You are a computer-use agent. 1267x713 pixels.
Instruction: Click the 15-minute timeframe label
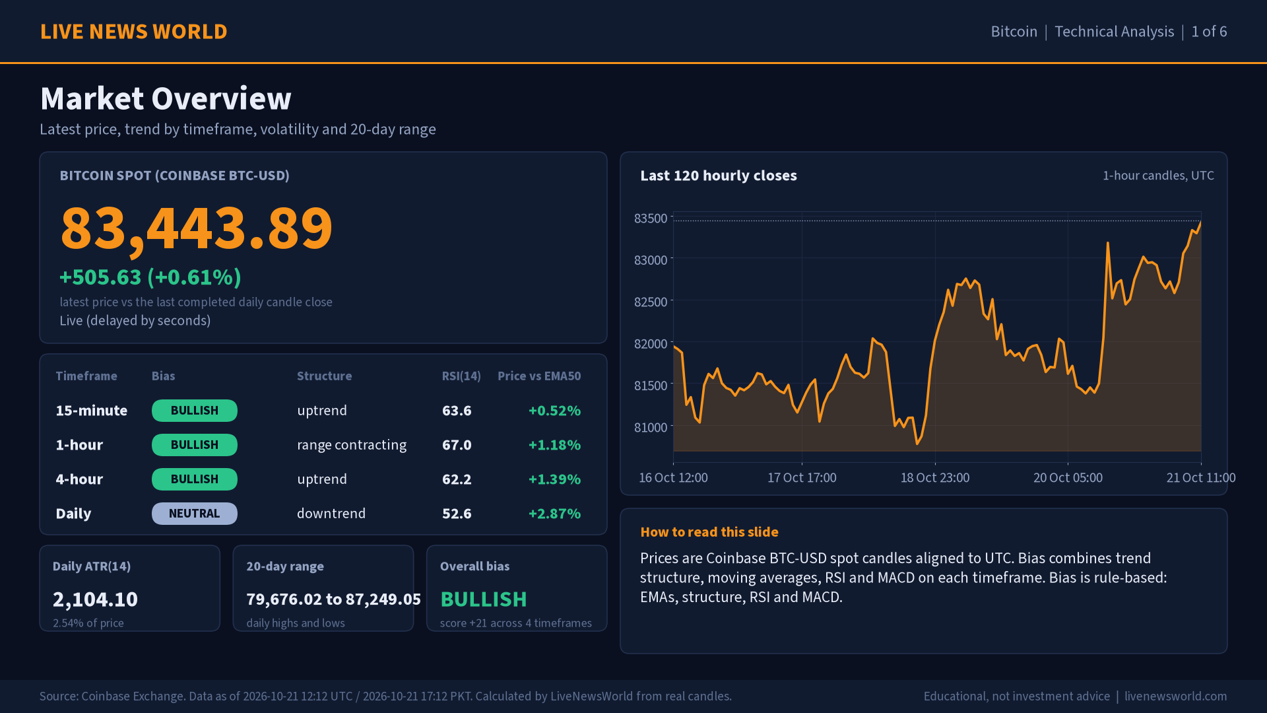92,411
